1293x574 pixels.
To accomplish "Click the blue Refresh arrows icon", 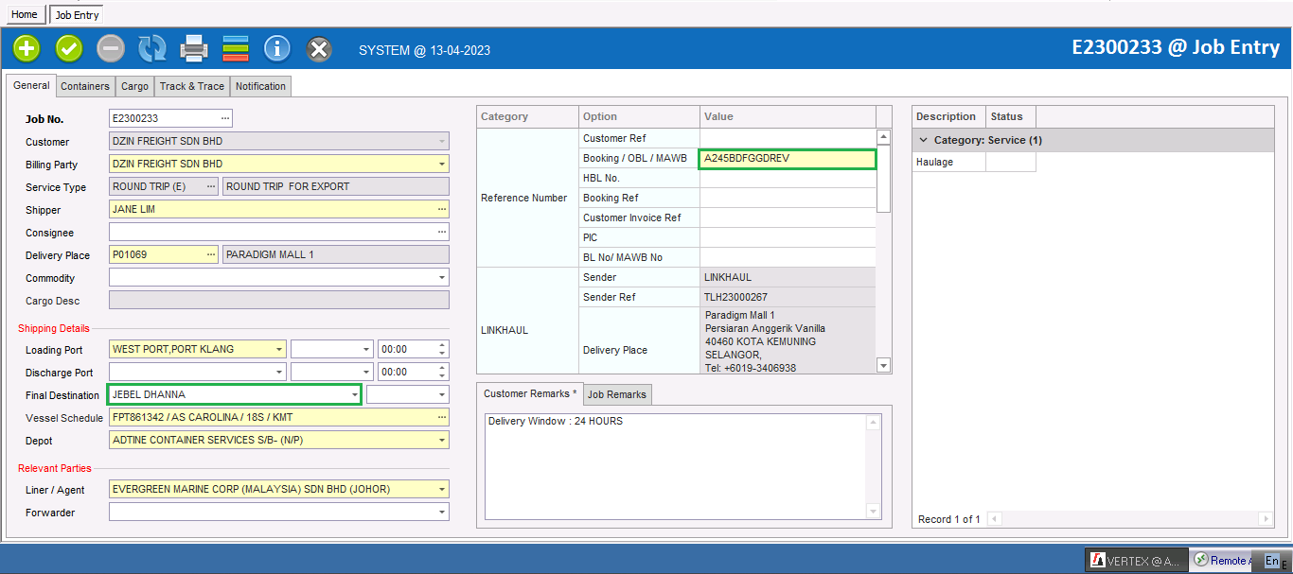I will pos(152,48).
